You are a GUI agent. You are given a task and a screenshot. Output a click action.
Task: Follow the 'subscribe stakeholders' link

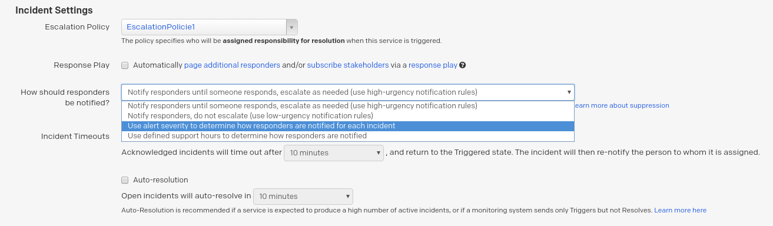pos(348,65)
